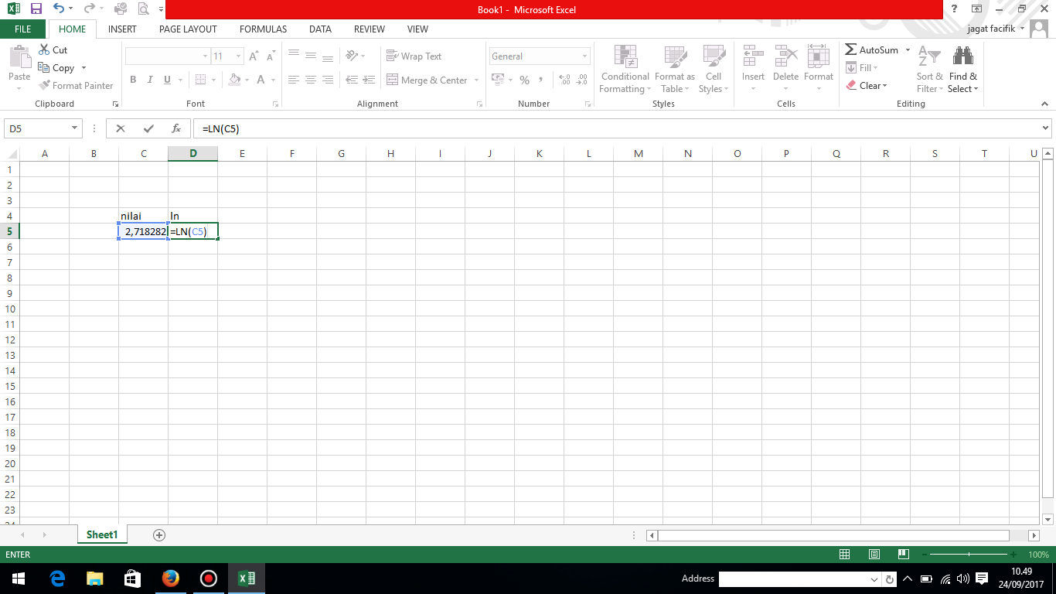Click the AutoSum sigma button
1056x594 pixels.
pos(872,49)
